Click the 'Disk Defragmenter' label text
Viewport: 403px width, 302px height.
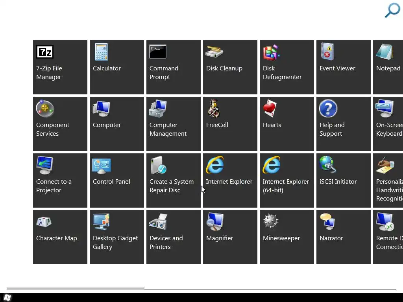[x=282, y=73]
